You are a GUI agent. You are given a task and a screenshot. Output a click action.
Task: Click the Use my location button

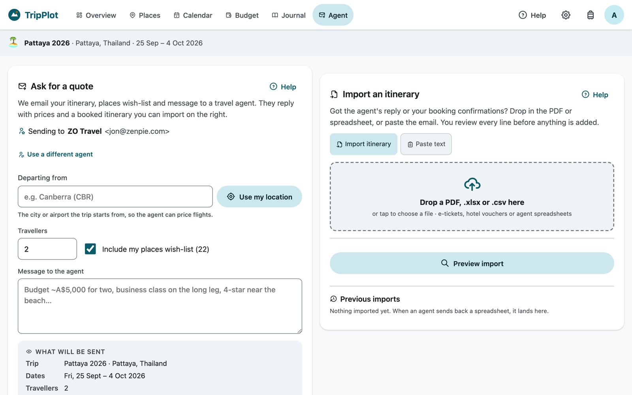[260, 197]
